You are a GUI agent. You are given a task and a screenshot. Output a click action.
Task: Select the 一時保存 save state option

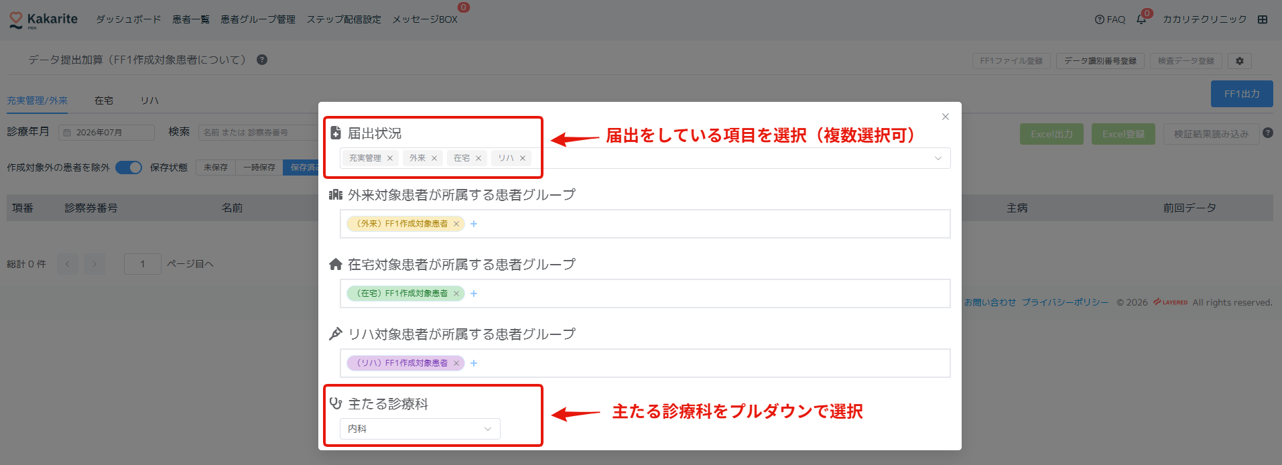259,168
